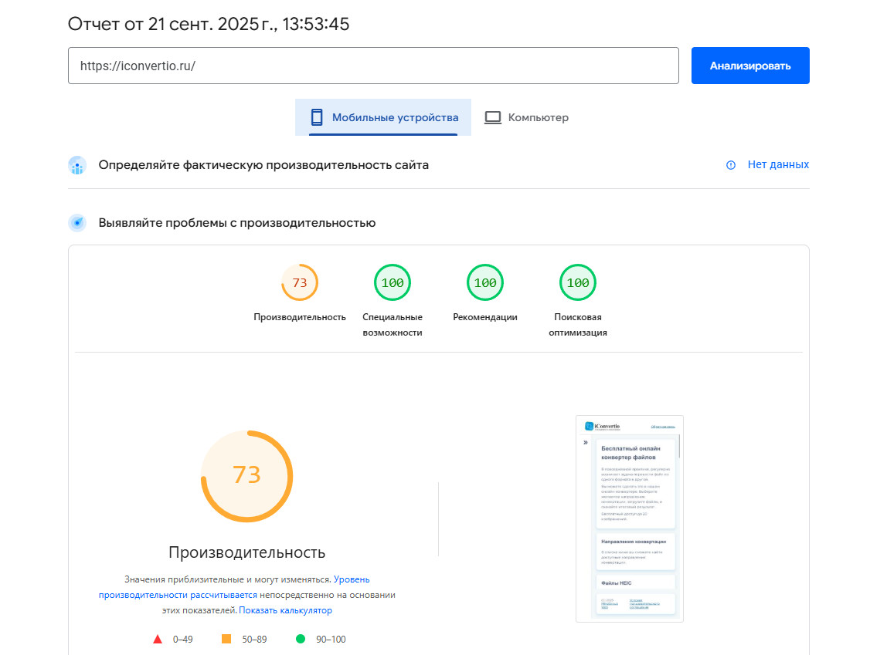The width and height of the screenshot is (870, 655).
Task: Select the Поисковая оптимизация 100 score gauge
Action: (x=578, y=283)
